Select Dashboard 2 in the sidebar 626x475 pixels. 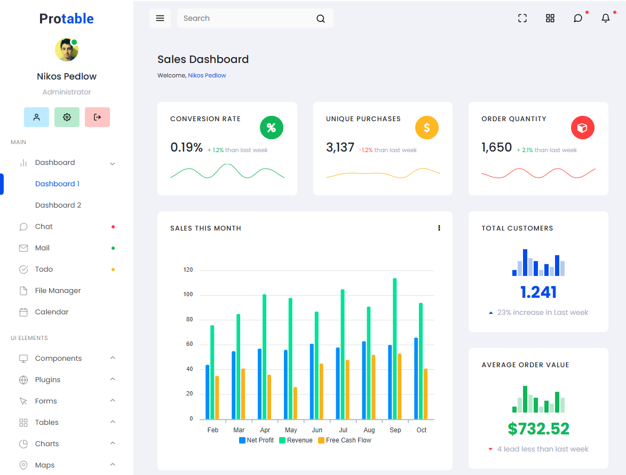tap(58, 205)
